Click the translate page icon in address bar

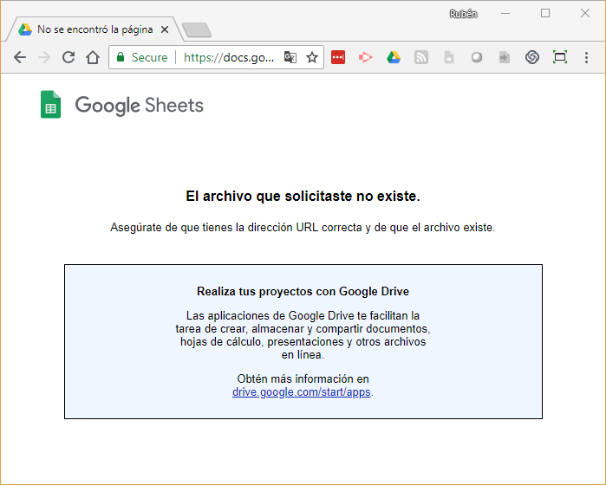(290, 57)
